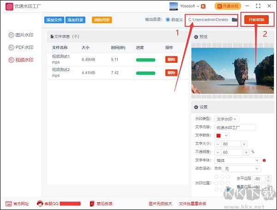
Task: Decrease 不透明度 with minus button
Action: tap(217, 152)
